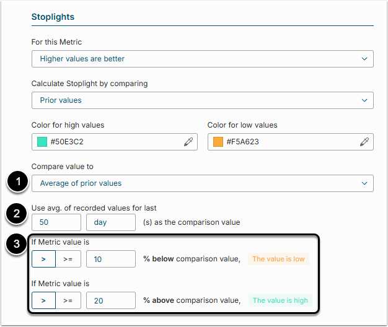
Task: Click the eyedropper icon for low values color
Action: [x=364, y=142]
